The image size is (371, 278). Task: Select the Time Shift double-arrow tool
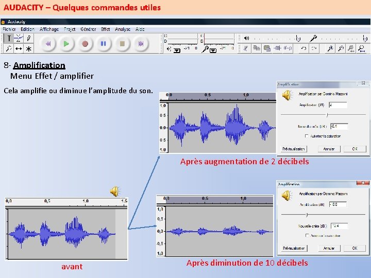[x=19, y=49]
